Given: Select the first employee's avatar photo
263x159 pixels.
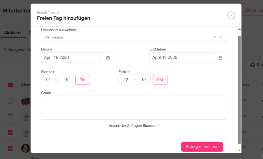Looking at the screenshot, I should pyautogui.click(x=25, y=101).
